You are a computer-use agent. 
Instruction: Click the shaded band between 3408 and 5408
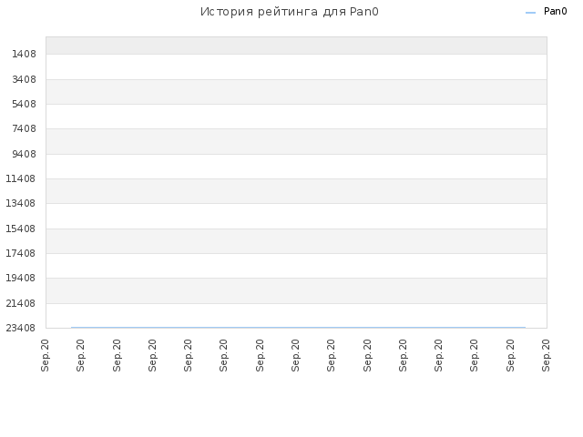tap(296, 92)
